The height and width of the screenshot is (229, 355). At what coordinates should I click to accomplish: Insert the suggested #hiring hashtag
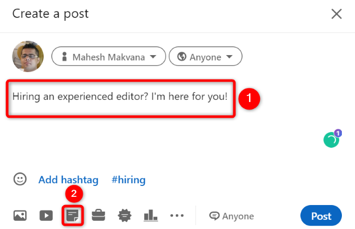point(128,179)
